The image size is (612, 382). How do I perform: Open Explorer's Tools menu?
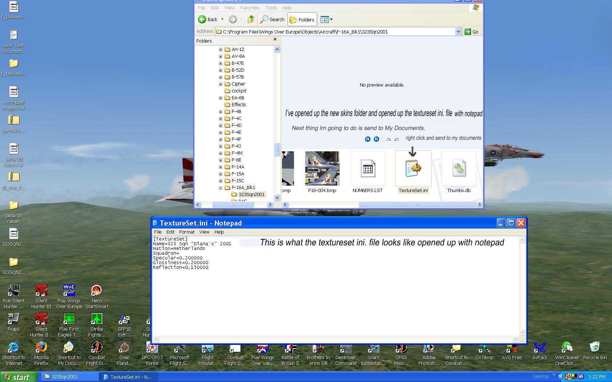271,8
